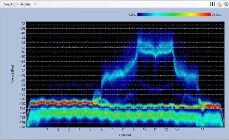Select channel 6 on the axis

click(x=101, y=130)
